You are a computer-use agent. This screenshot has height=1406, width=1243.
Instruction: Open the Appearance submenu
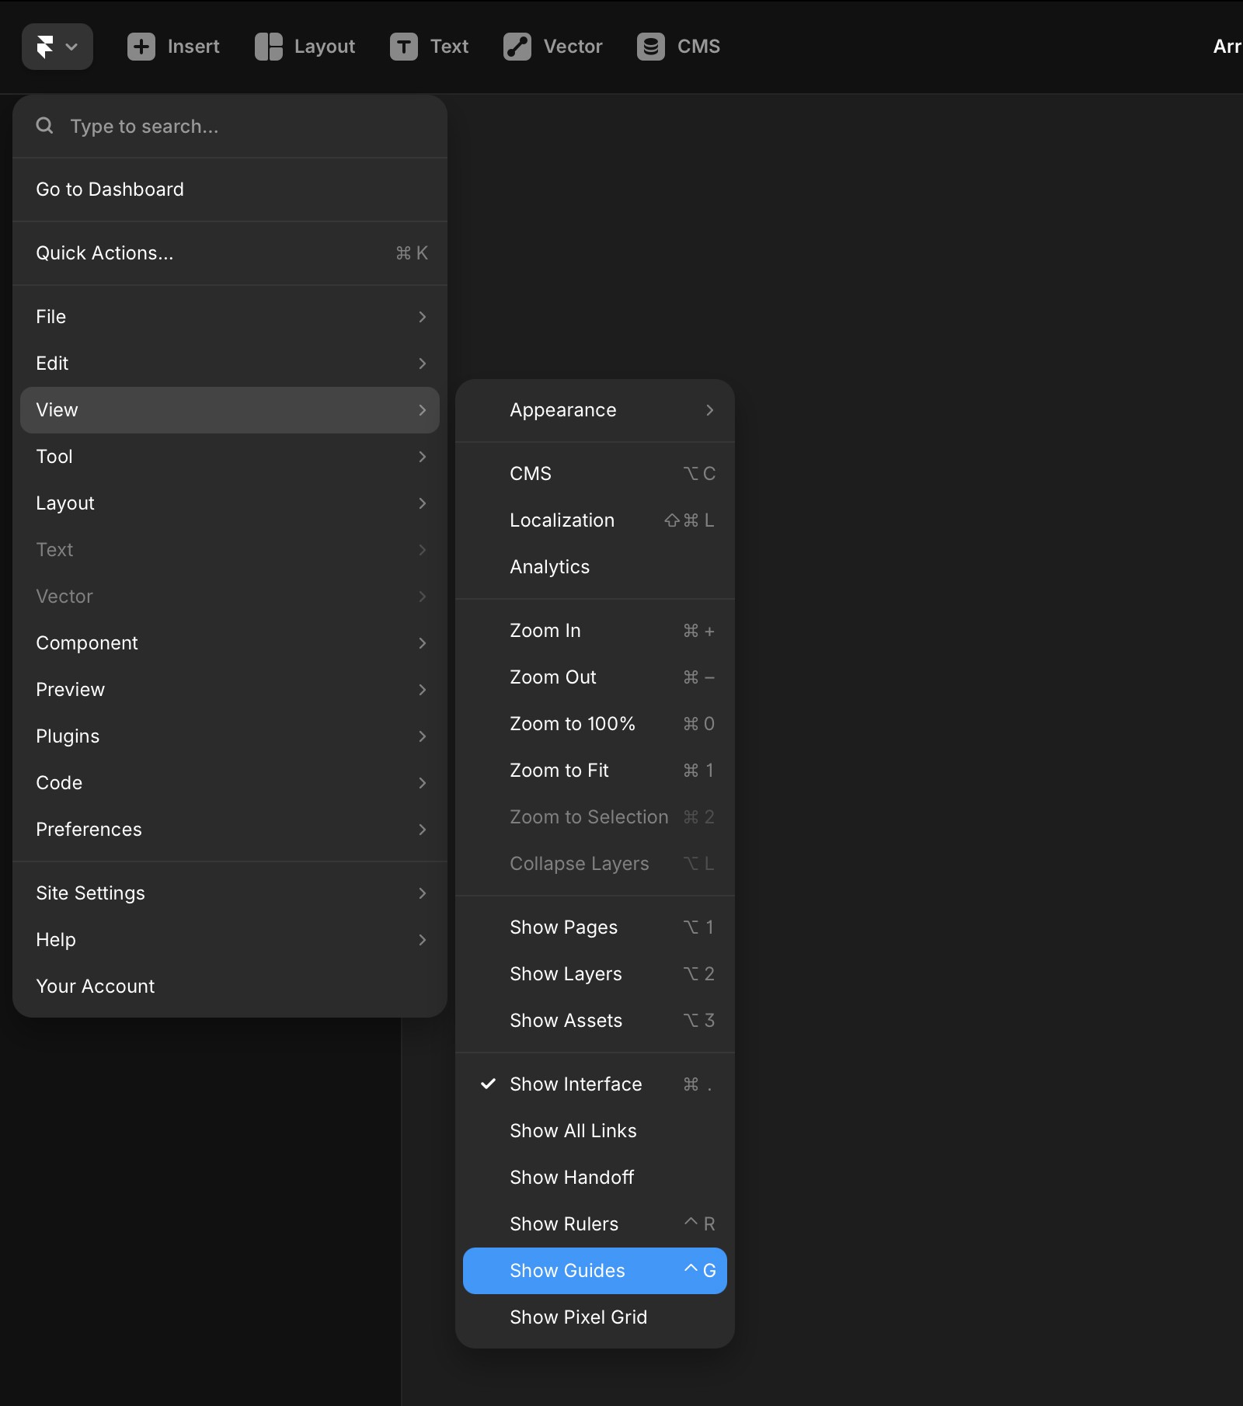tap(595, 410)
